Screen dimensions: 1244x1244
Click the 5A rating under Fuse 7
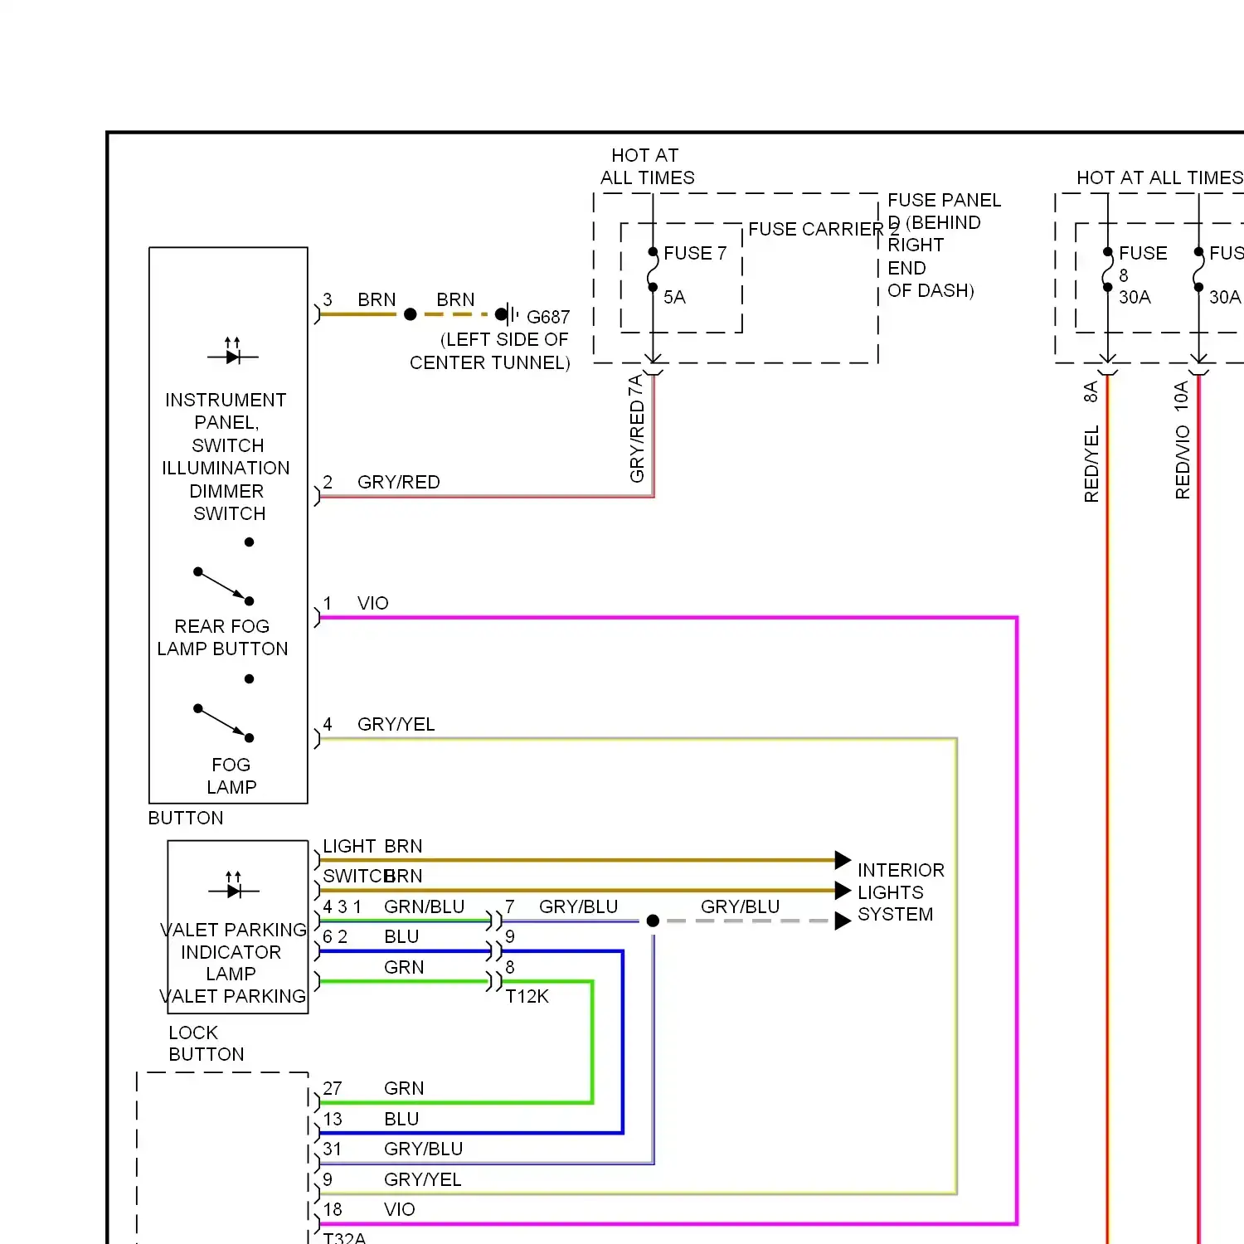pyautogui.click(x=674, y=297)
